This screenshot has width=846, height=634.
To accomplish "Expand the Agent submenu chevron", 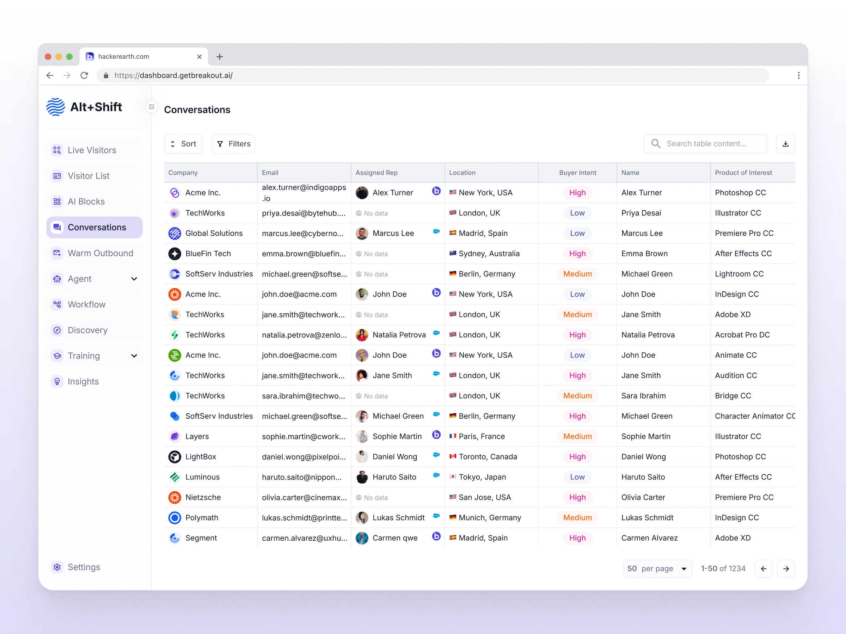I will click(x=134, y=279).
